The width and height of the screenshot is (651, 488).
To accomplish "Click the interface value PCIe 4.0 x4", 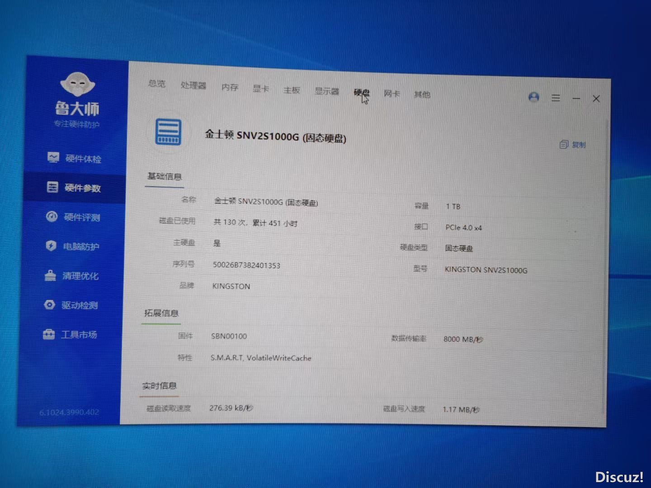I will [463, 227].
